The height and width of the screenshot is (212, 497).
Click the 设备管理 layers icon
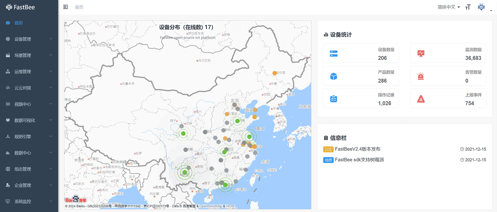tap(8, 39)
